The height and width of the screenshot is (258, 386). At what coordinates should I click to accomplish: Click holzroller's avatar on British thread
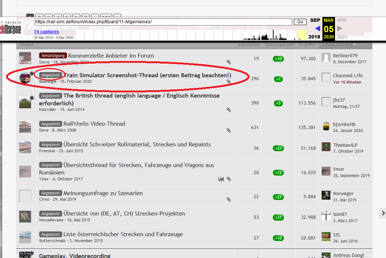click(25, 102)
